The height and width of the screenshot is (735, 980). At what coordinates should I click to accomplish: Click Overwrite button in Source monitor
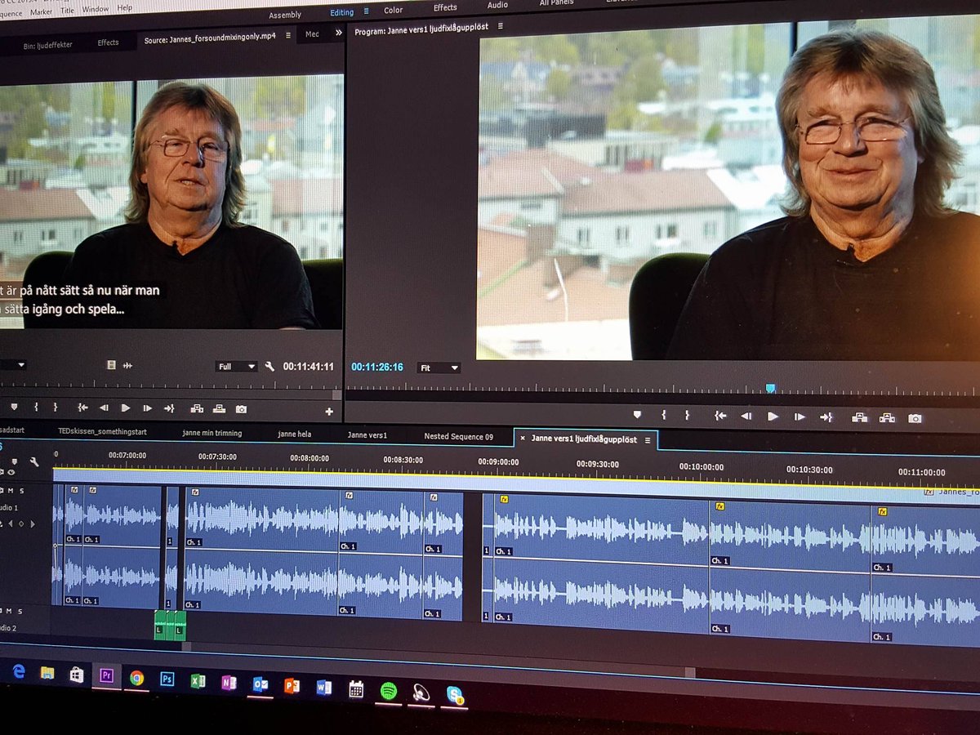point(219,408)
